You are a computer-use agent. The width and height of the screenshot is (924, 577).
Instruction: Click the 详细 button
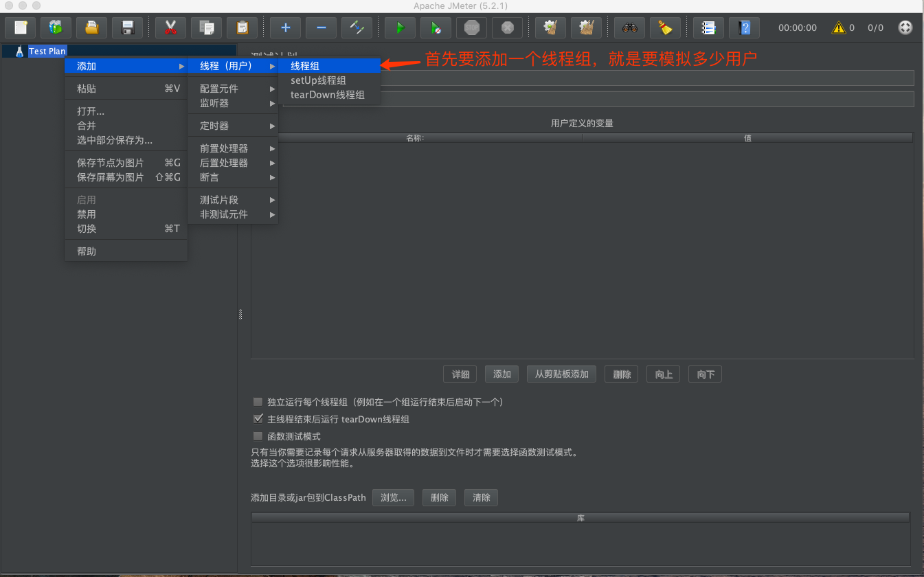click(x=460, y=374)
